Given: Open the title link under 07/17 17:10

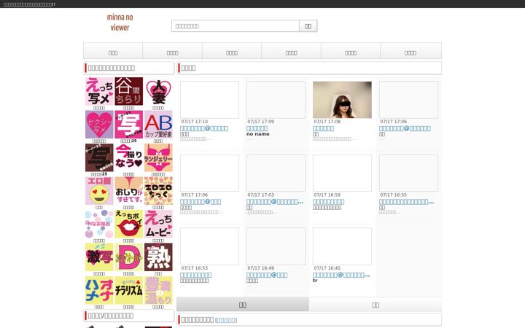Looking at the screenshot, I should (x=204, y=128).
